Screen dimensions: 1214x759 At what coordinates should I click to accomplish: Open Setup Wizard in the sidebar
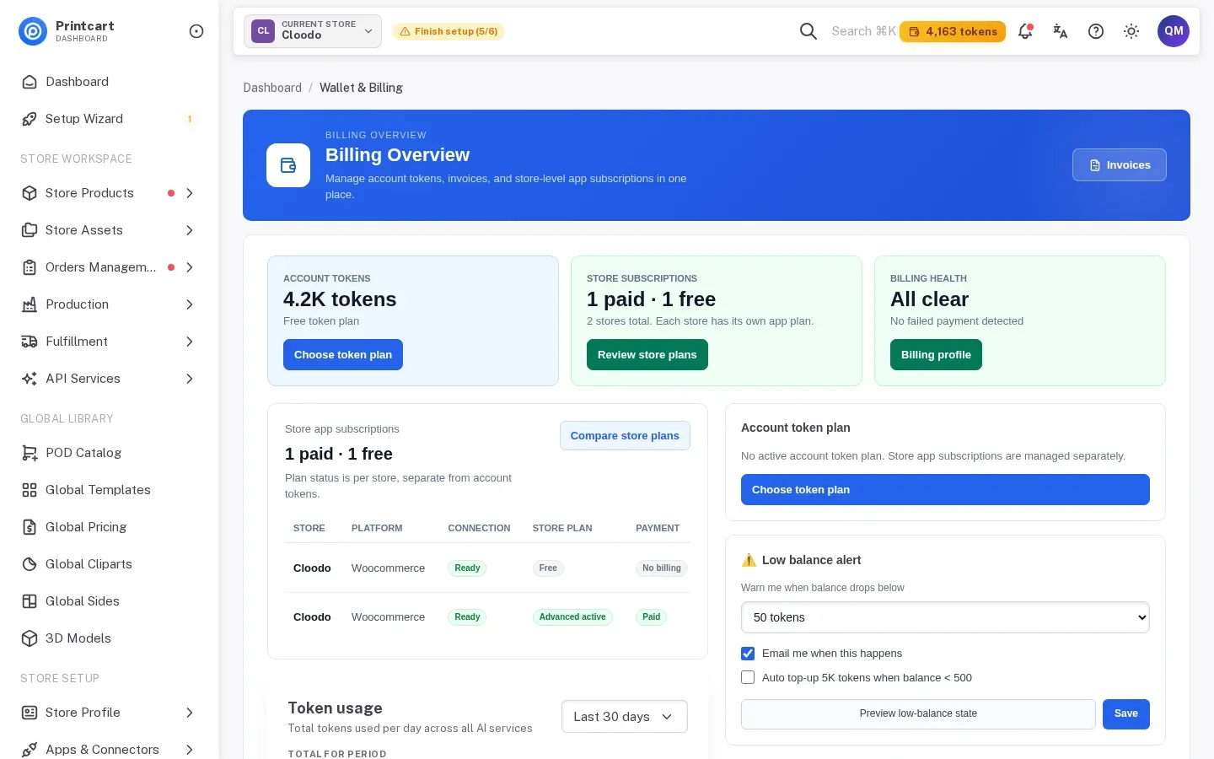(110, 119)
